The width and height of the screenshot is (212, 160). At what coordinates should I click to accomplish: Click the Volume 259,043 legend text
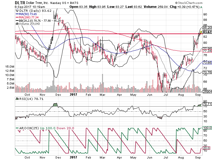(x=29, y=24)
